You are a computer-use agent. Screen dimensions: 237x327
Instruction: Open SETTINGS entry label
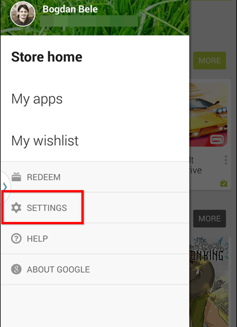point(47,208)
